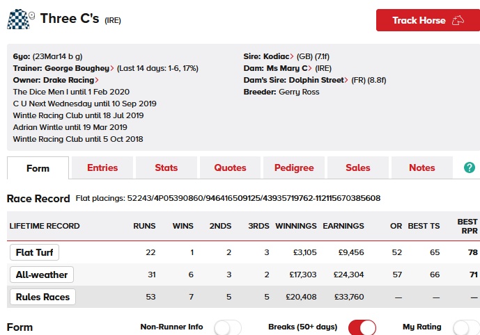The image size is (480, 335).
Task: Switch to the Entries tab
Action: coord(102,167)
